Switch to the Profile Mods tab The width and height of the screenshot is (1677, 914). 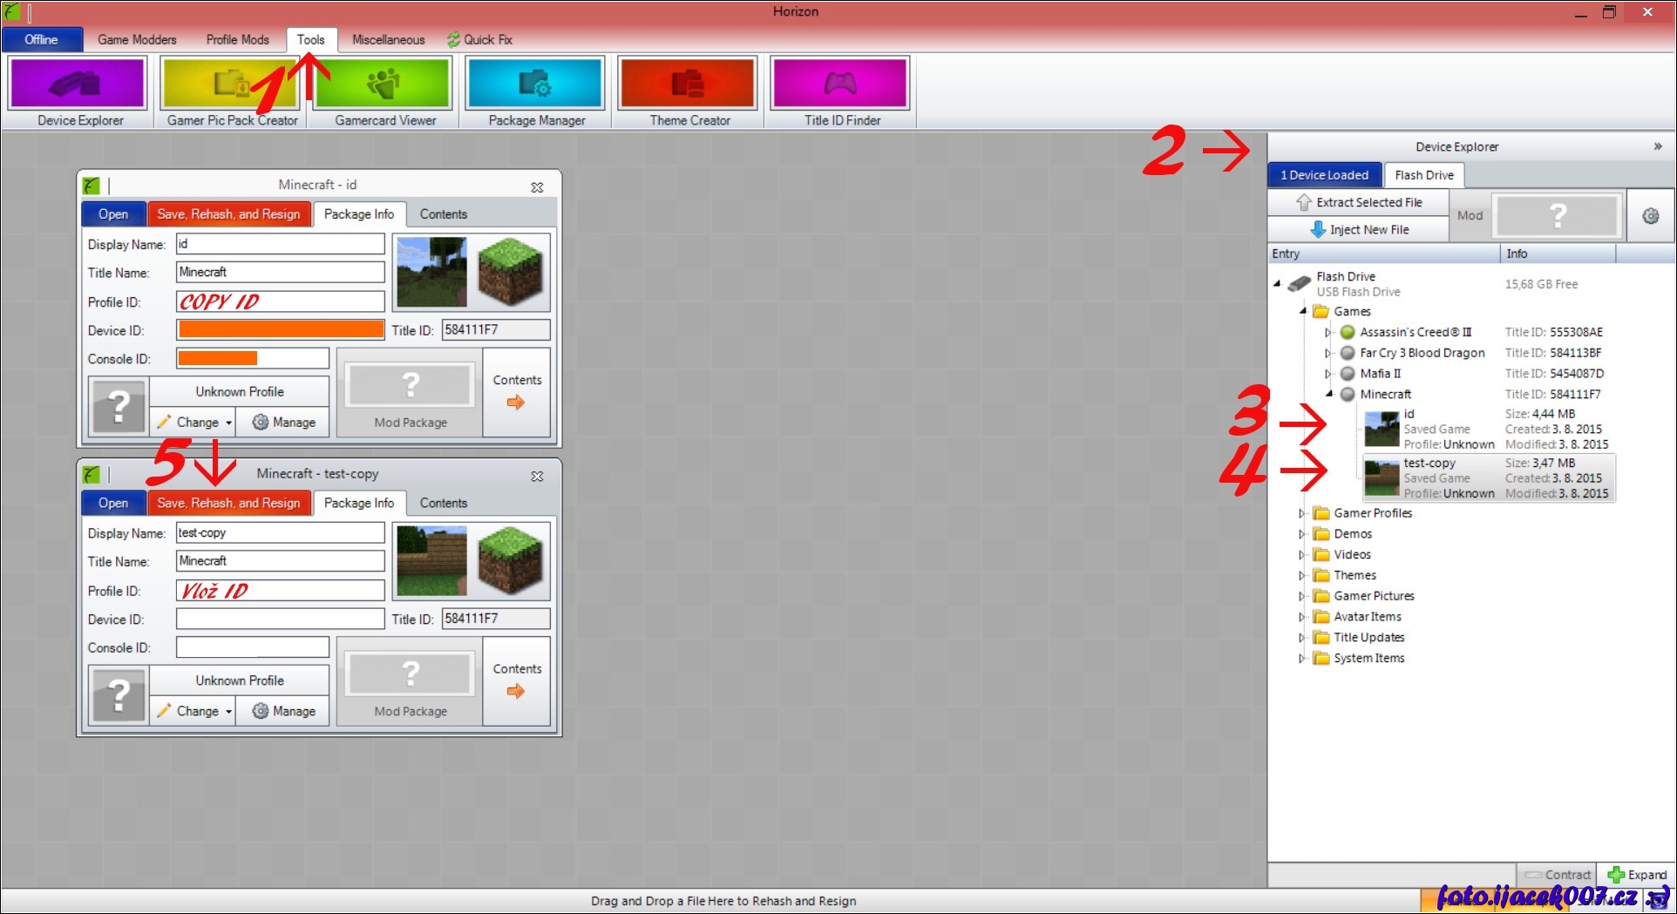point(237,39)
